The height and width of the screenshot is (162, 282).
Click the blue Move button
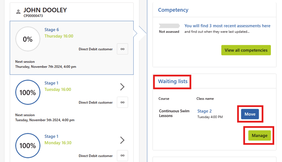[x=250, y=114]
